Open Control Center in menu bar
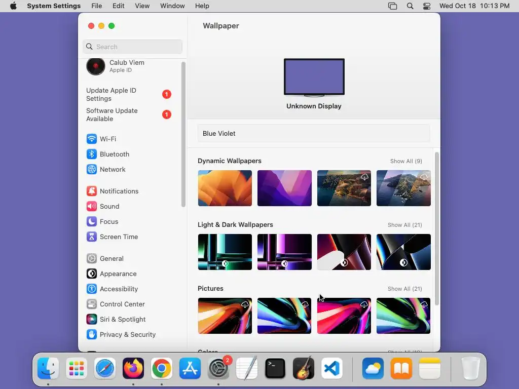The width and height of the screenshot is (519, 389). pos(427,6)
